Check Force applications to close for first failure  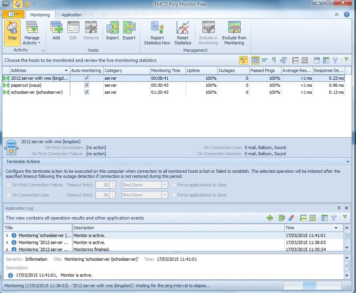pyautogui.click(x=174, y=185)
